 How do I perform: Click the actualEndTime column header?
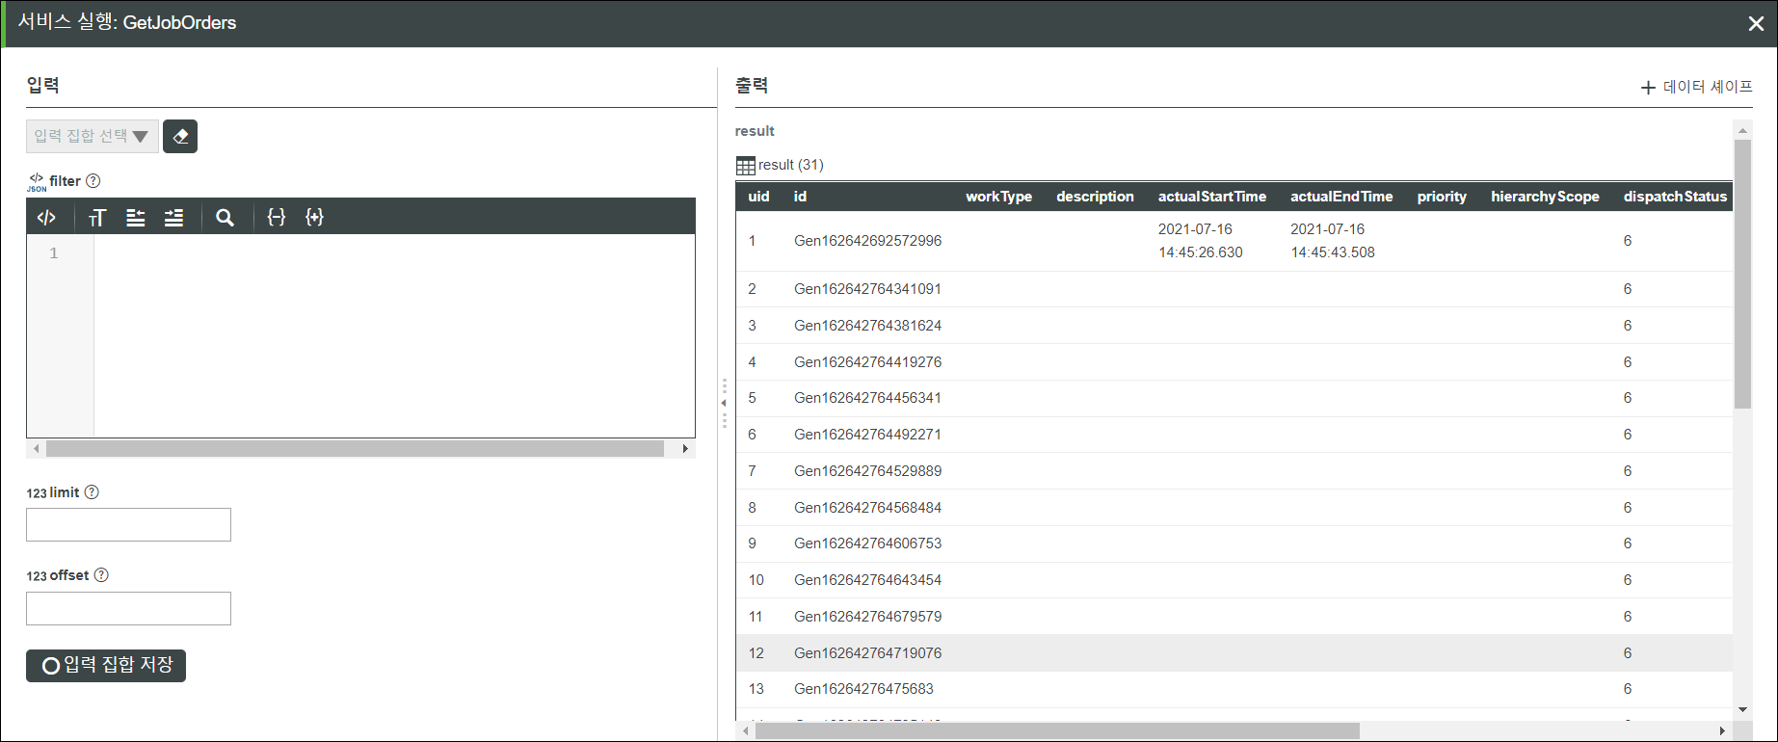click(x=1341, y=197)
